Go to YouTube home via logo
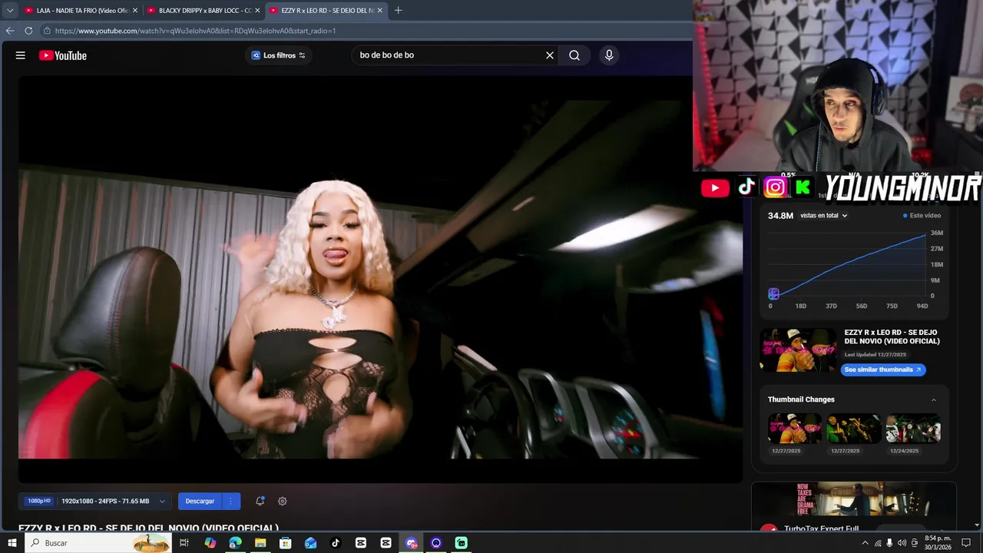This screenshot has height=553, width=983. click(63, 55)
